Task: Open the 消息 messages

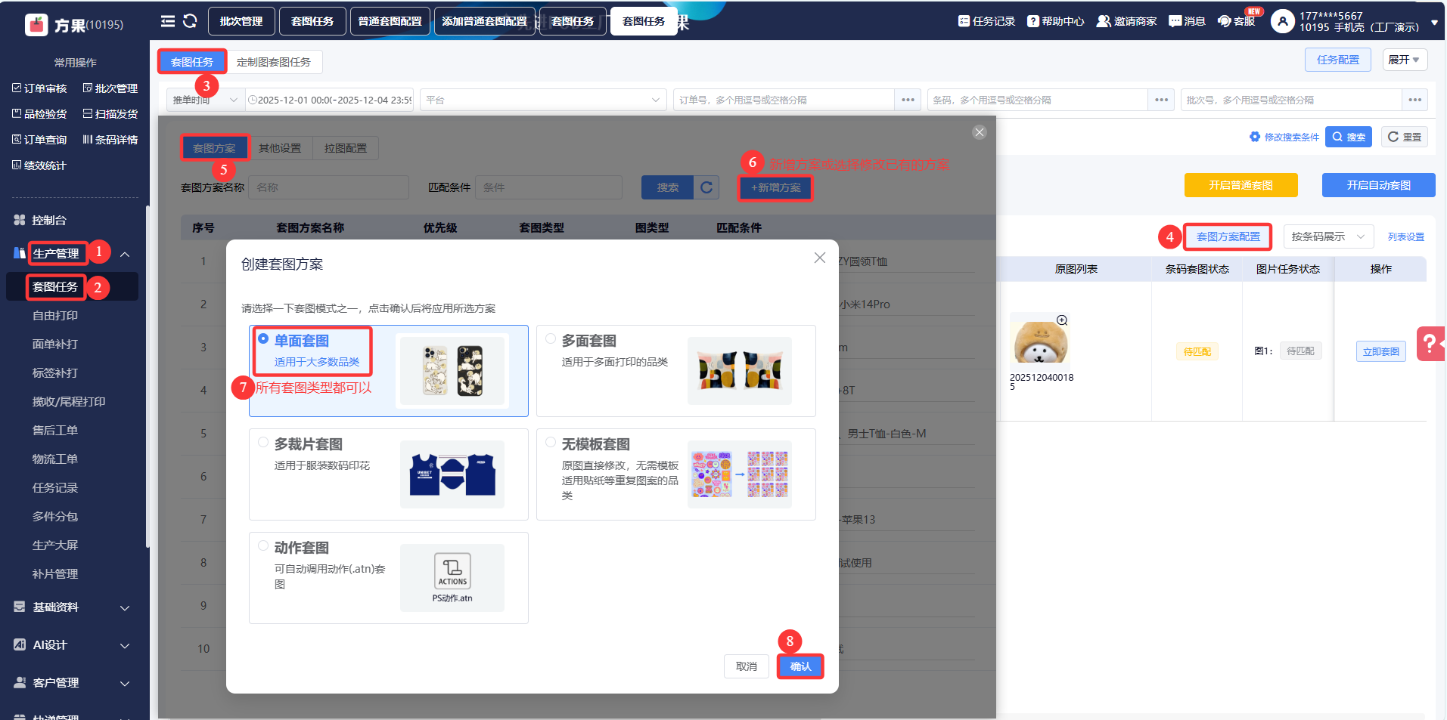Action: (1187, 21)
